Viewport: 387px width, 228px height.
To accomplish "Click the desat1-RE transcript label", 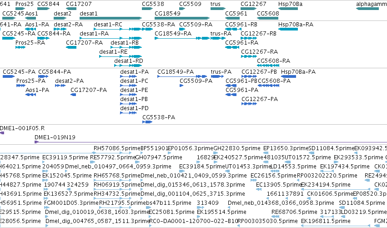I will (x=114, y=52).
